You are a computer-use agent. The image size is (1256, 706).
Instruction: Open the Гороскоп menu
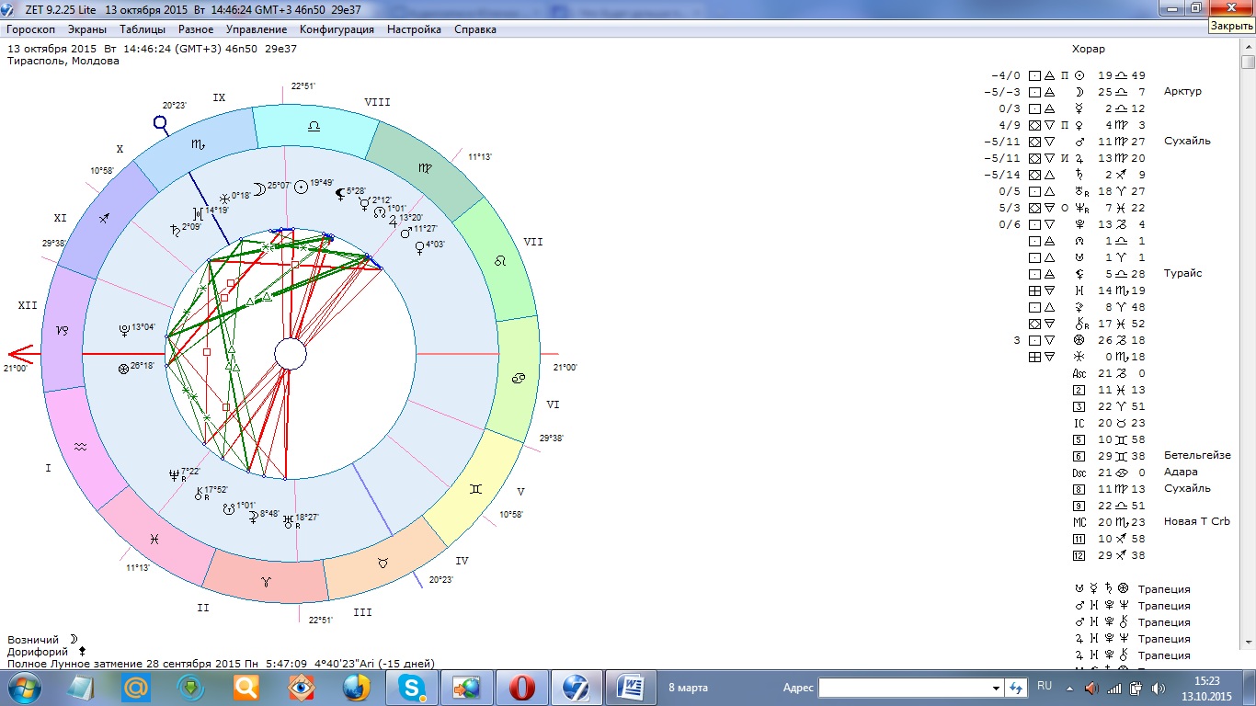pos(30,29)
